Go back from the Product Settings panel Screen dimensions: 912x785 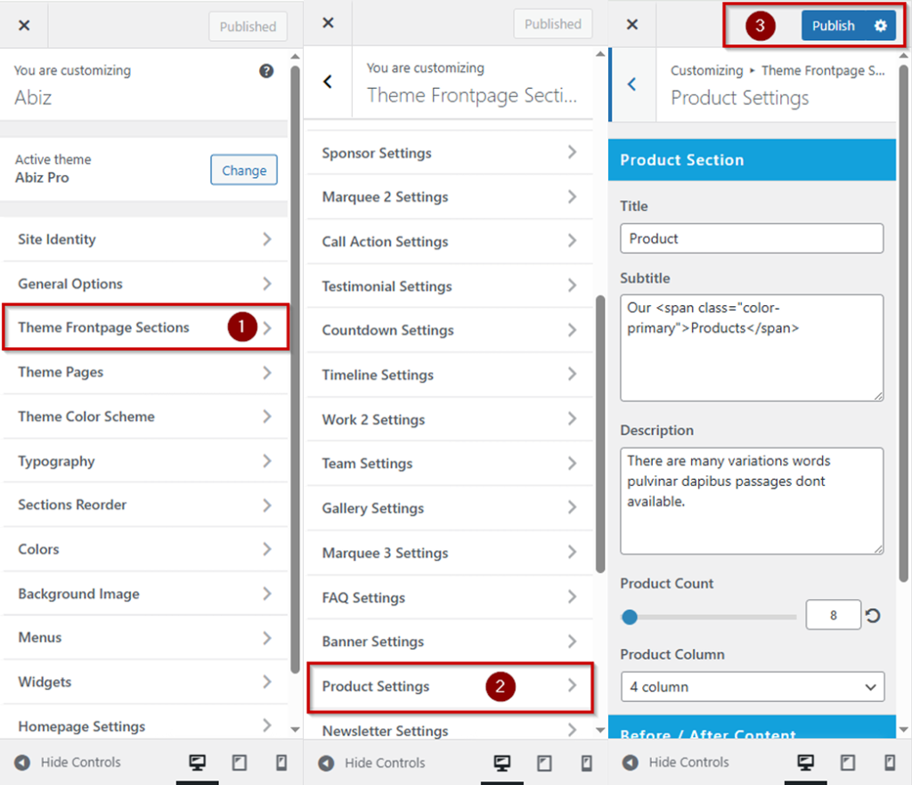coord(632,85)
